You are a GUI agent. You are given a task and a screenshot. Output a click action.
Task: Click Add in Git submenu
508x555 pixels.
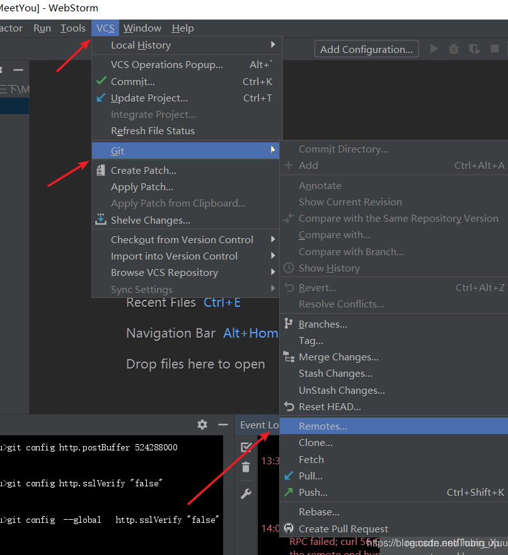coord(394,165)
